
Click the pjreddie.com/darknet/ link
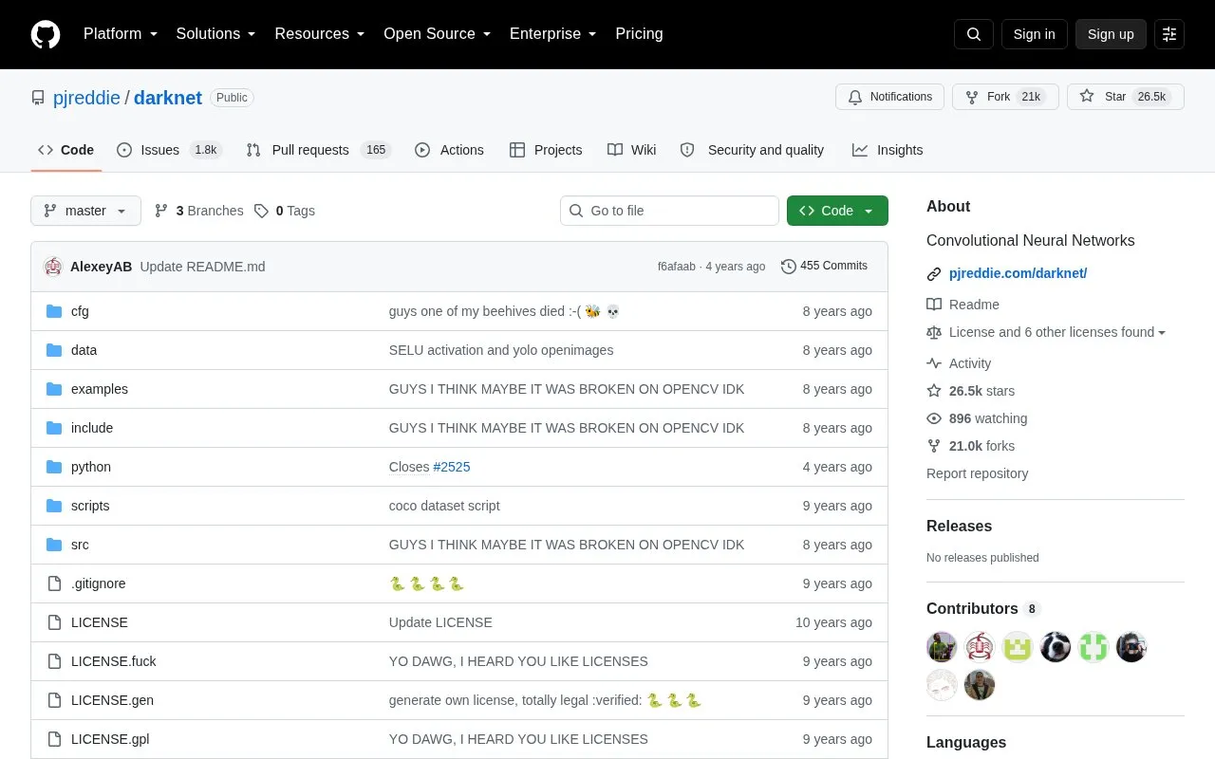point(1018,273)
